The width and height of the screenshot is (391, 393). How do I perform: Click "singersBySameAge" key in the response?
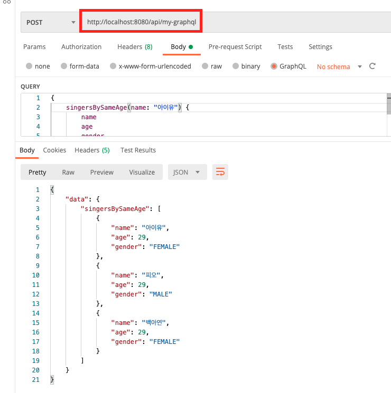click(x=115, y=209)
